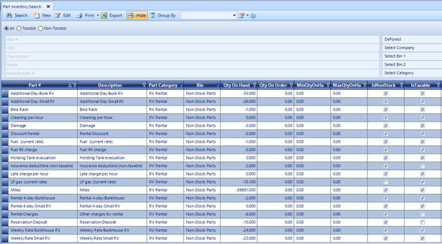442x244 pixels.
Task: Click the Description search field
Action: [x=192, y=56]
